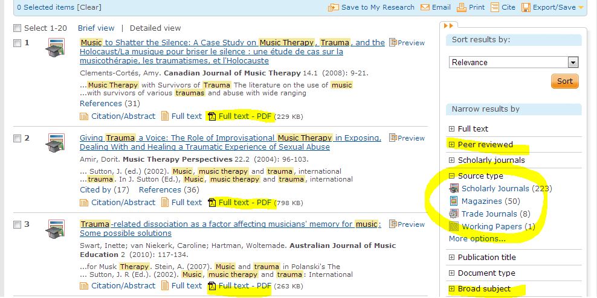
Task: Open Giving Trauma a Voice article
Action: 230,142
